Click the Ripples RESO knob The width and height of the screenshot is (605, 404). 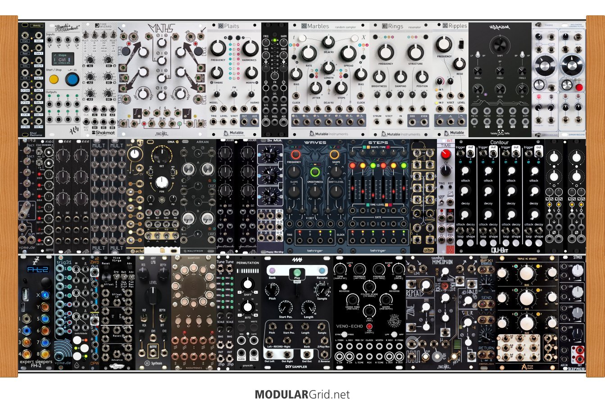coord(459,63)
